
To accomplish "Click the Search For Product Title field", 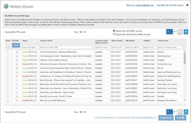I will click(66, 47).
